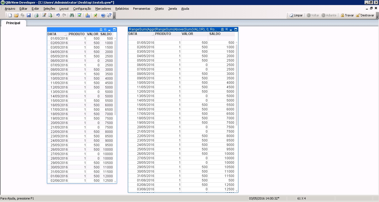Click SALDO header in left table
379x202 pixels.
106,34
